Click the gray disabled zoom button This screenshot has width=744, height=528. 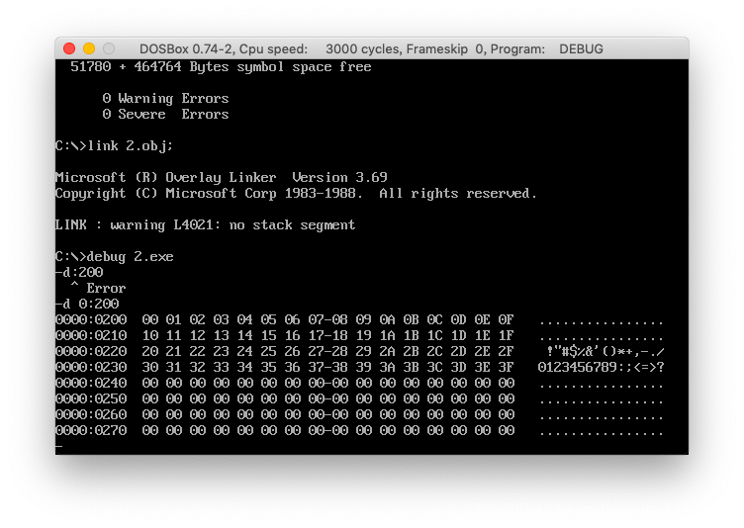pyautogui.click(x=109, y=48)
